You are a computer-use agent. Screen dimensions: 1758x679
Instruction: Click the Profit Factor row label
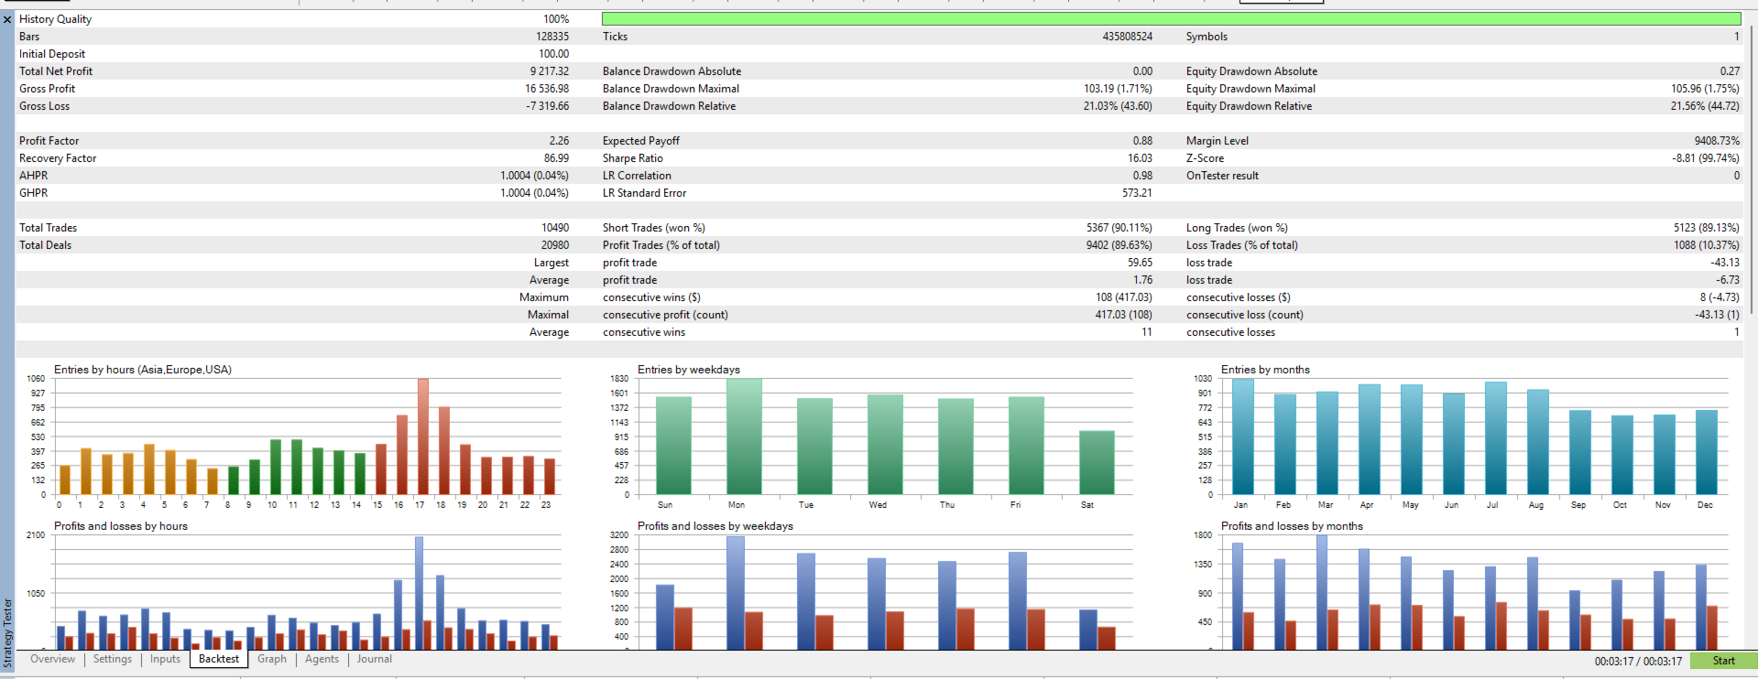click(49, 141)
